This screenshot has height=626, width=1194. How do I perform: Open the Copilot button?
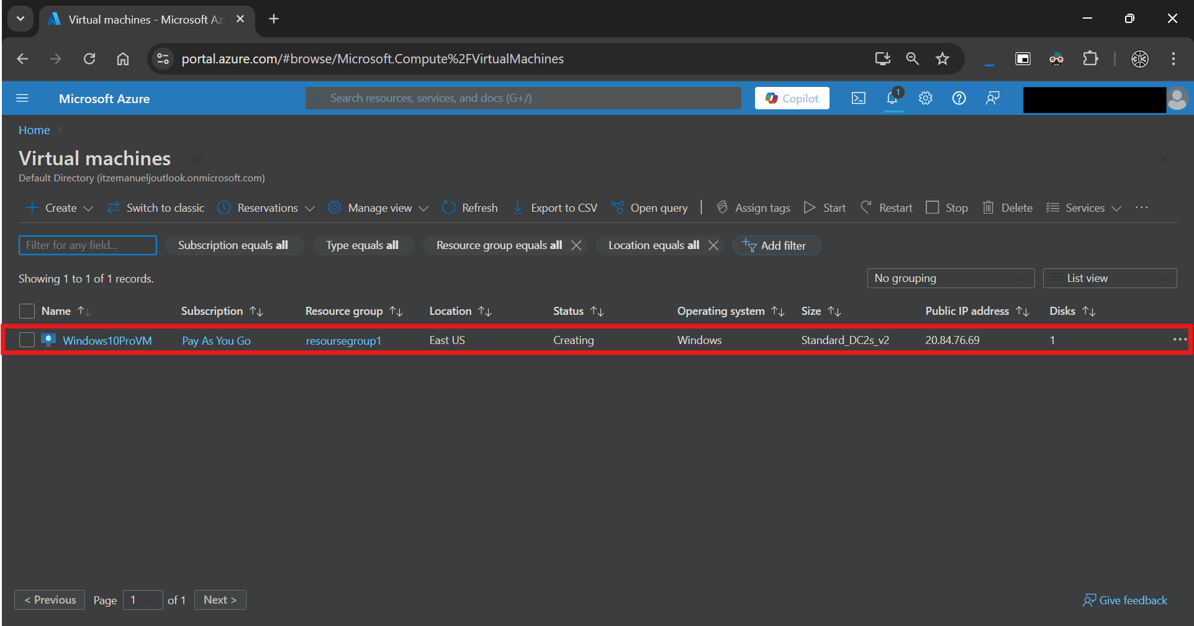click(792, 98)
